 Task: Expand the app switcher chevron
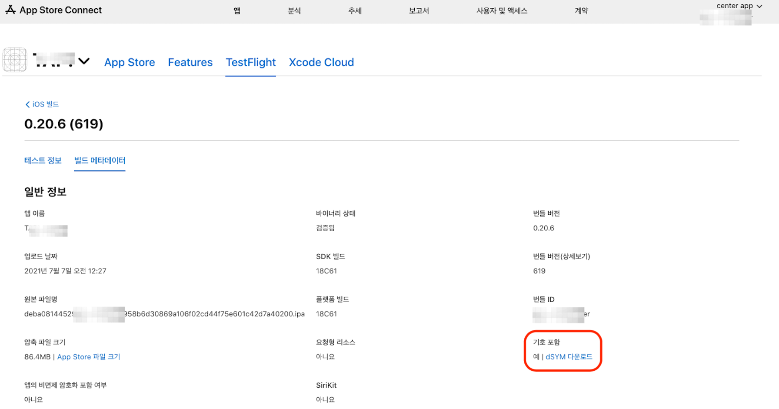[84, 61]
